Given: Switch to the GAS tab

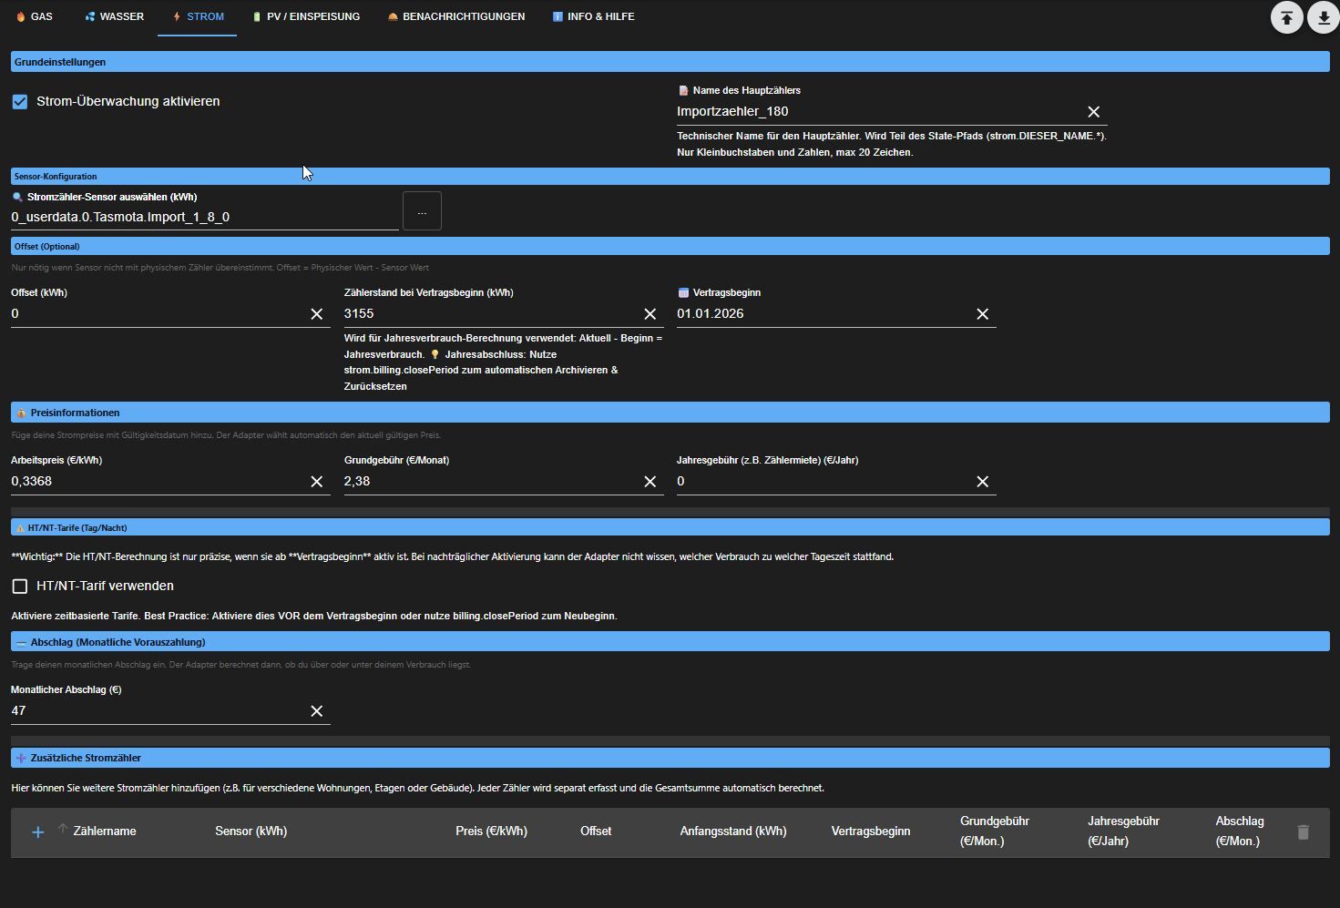Looking at the screenshot, I should pos(35,17).
